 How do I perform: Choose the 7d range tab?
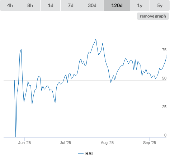(x=71, y=5)
